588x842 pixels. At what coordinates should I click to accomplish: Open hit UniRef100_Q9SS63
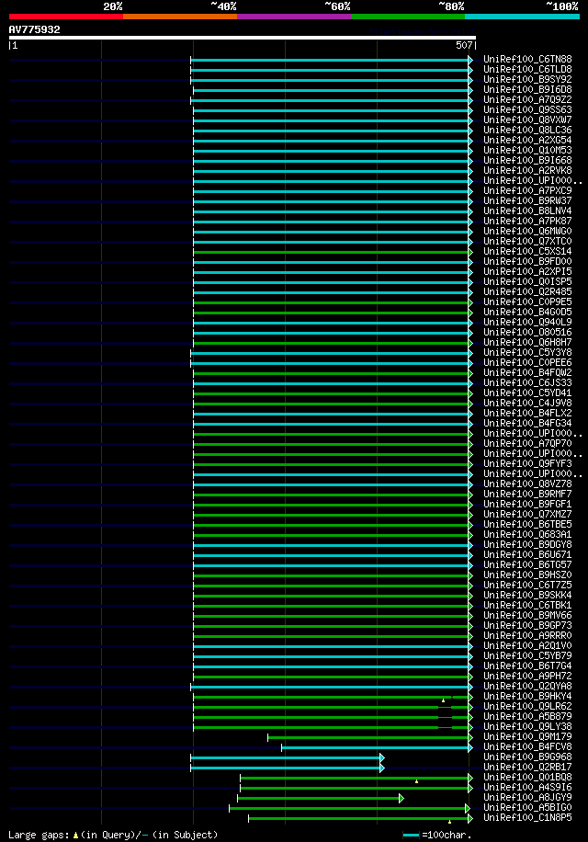[x=527, y=109]
